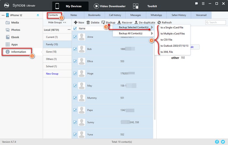This screenshot has height=145, width=228.
Task: Click the New contact plus icon
Action: tap(76, 22)
